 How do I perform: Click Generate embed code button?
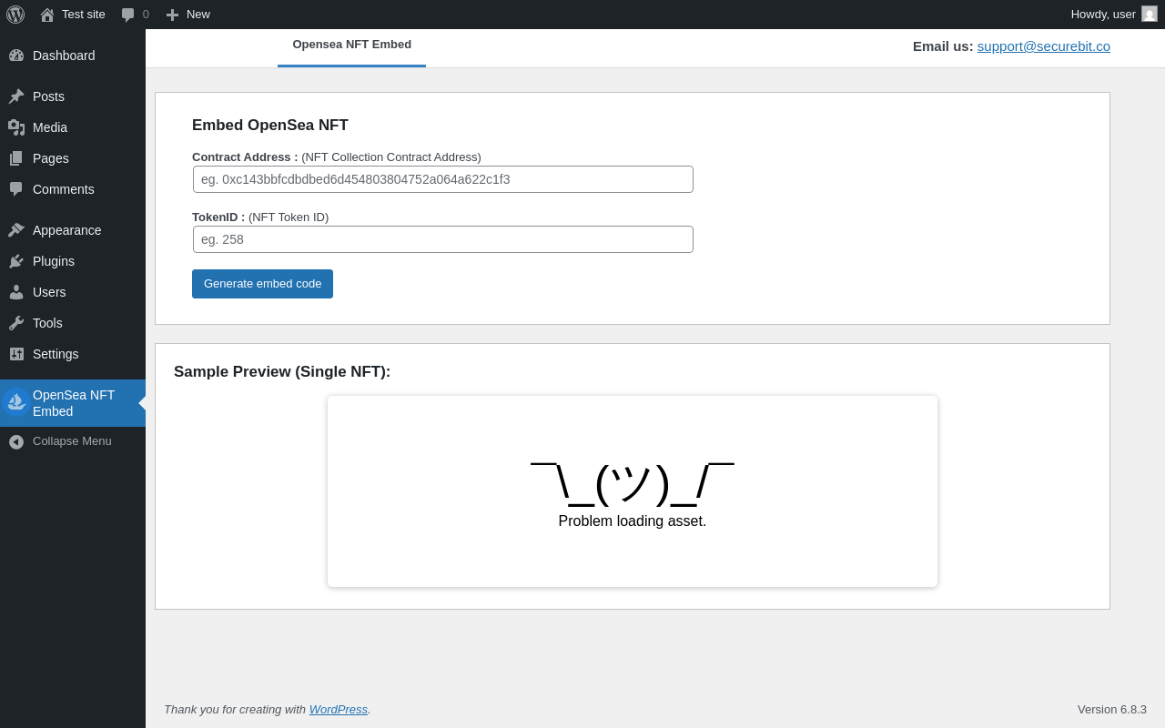coord(262,284)
